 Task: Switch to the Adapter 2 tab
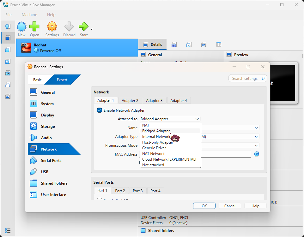coord(130,101)
